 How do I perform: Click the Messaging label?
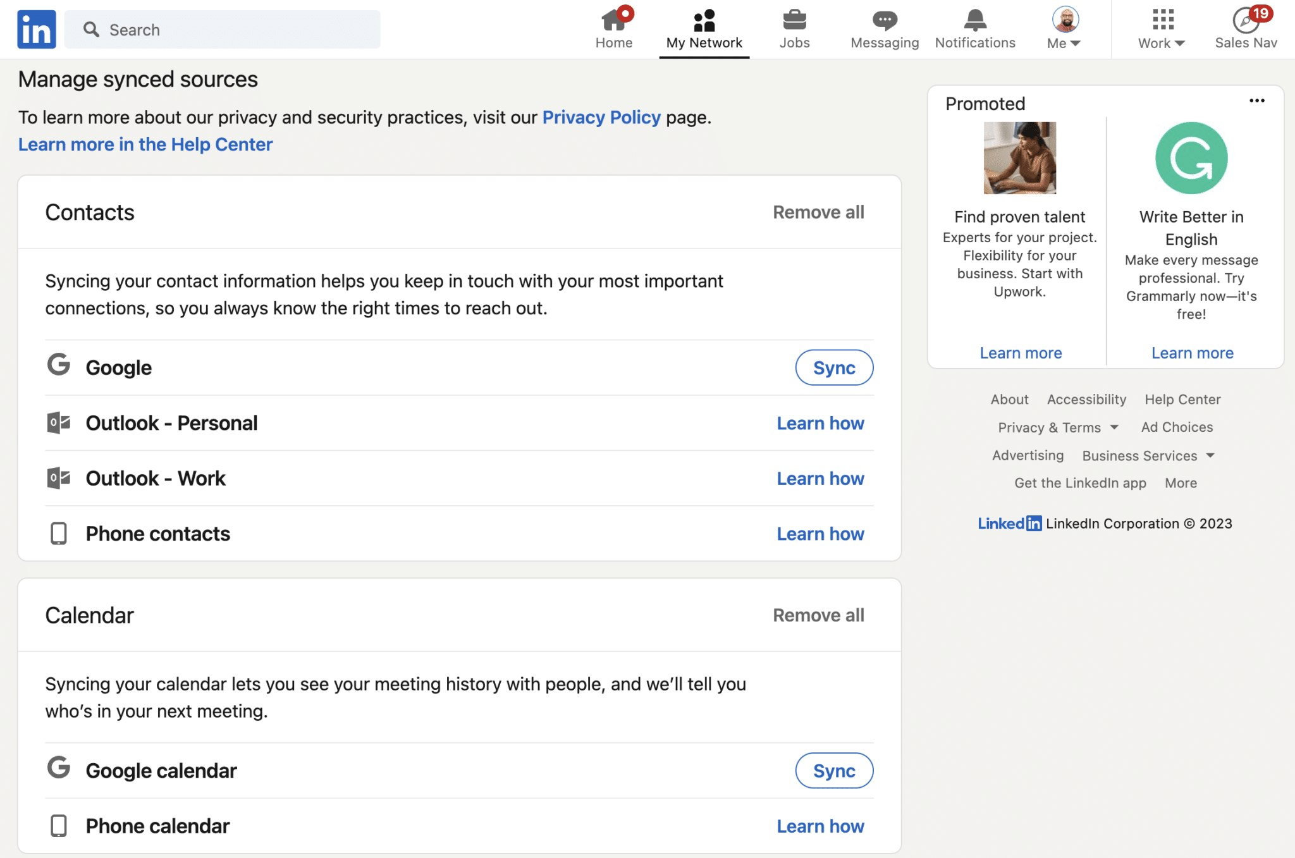(885, 43)
